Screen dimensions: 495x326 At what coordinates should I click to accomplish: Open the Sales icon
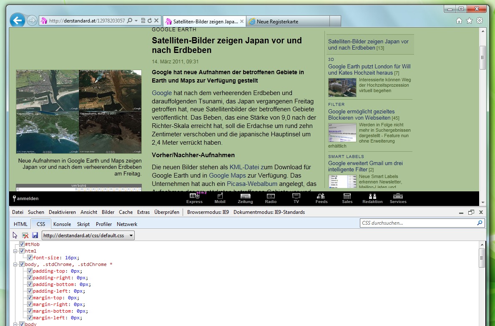[x=347, y=198]
